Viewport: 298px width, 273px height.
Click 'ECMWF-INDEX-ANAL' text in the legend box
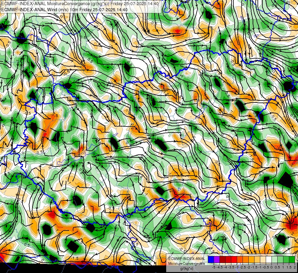click(x=187, y=259)
